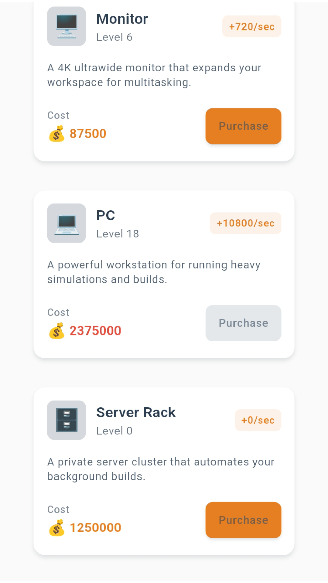
Task: Click the +0/sec badge on Server Rack
Action: coord(258,420)
